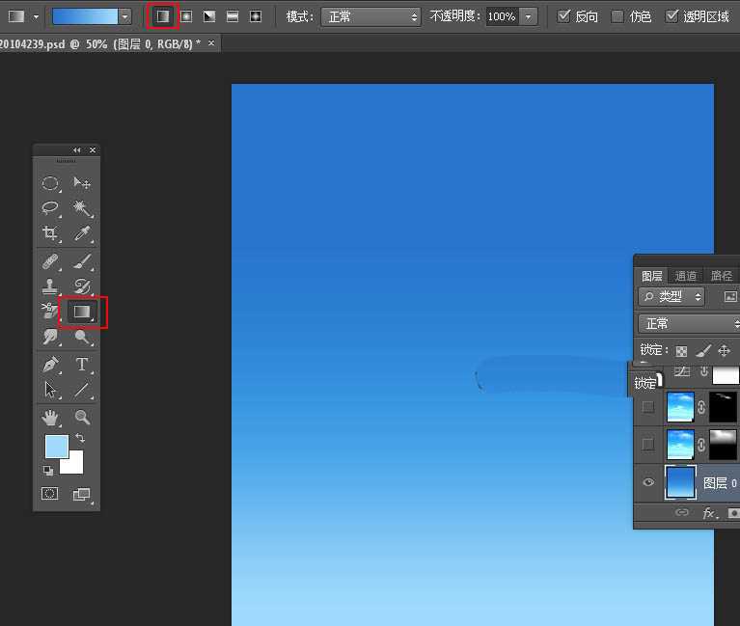
Task: Pick the Linear Gradient style button
Action: [x=163, y=16]
